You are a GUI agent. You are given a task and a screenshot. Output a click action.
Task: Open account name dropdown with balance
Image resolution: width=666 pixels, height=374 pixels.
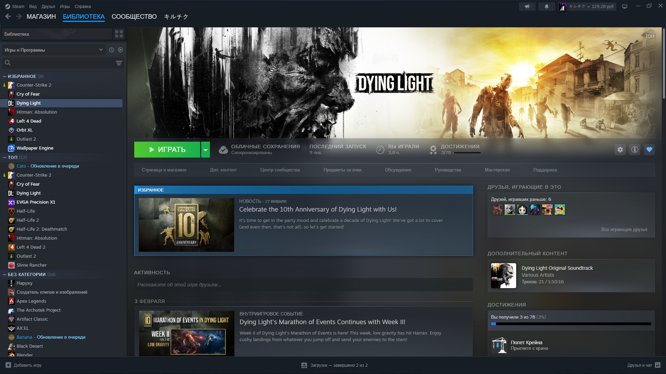(591, 6)
